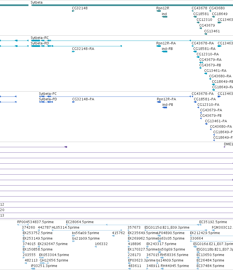
Task: Select the ind gene label
Action: (164, 14)
